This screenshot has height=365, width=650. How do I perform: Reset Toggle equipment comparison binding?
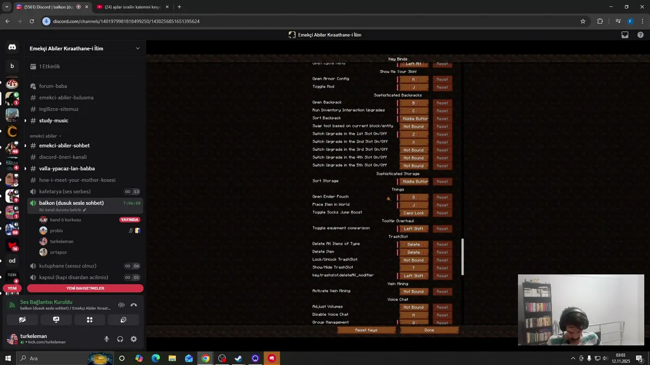click(x=442, y=229)
